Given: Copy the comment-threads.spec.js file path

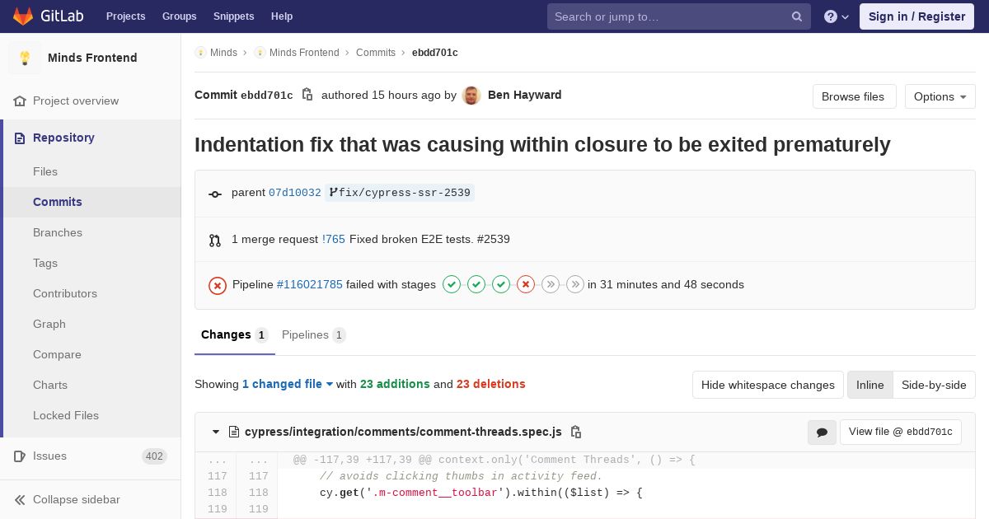Looking at the screenshot, I should [576, 432].
